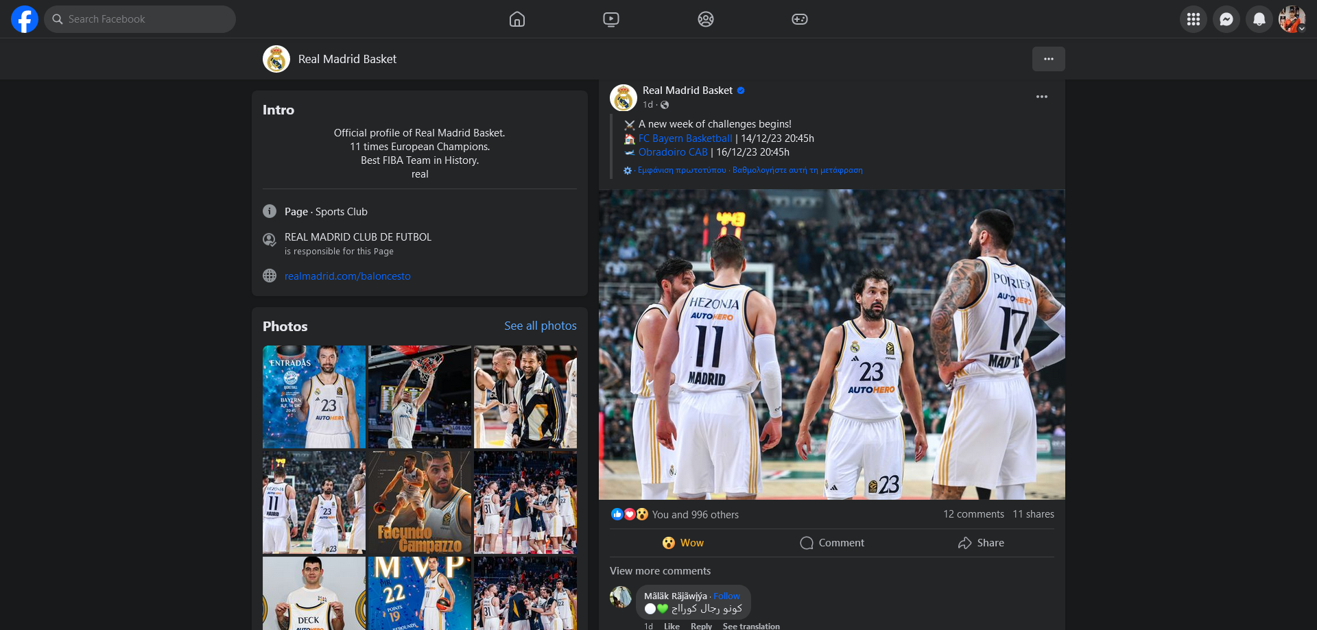The height and width of the screenshot is (630, 1317).
Task: Open Messenger chats icon
Action: point(1226,19)
